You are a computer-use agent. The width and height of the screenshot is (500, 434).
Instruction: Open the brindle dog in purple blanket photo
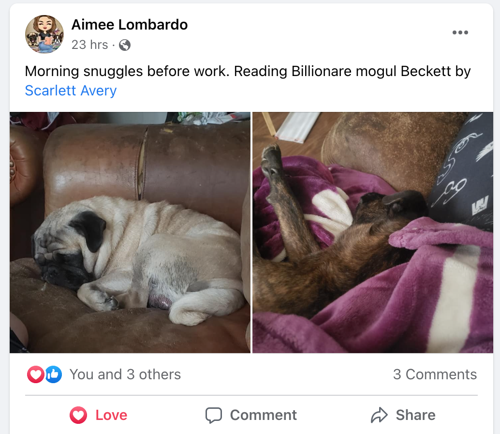pos(373,232)
